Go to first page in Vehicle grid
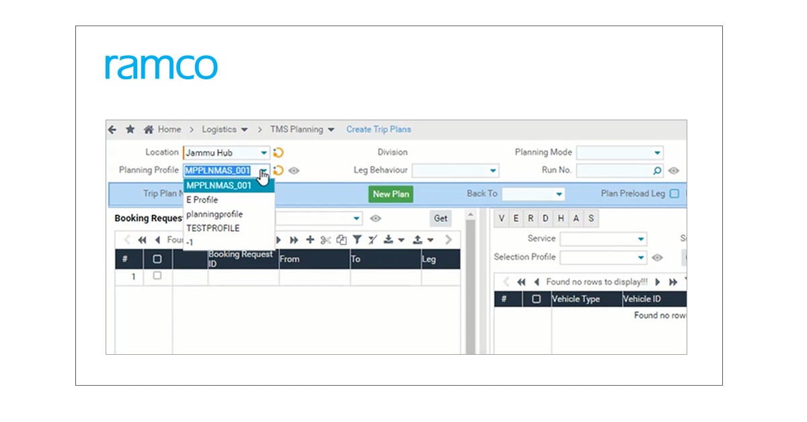The image size is (807, 422). click(x=521, y=282)
